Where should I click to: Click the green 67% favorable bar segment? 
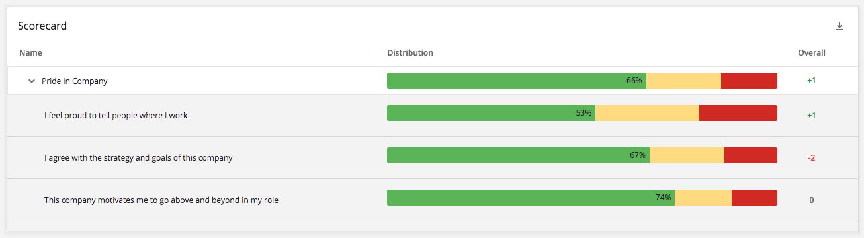[x=518, y=155]
